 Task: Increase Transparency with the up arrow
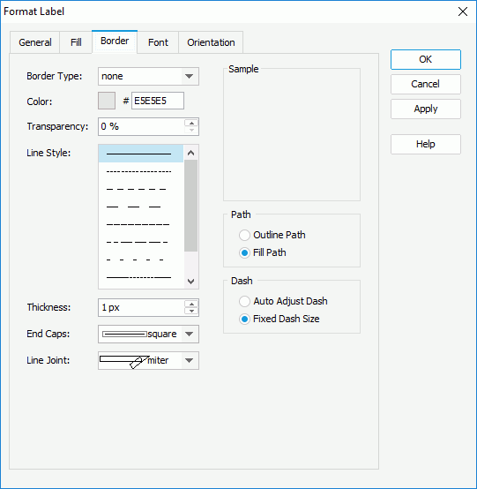191,123
